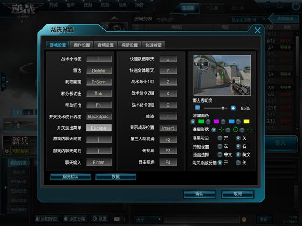Click the 显示战友位置 key field Insert
Screen dimensions: 302x226
tap(168, 128)
